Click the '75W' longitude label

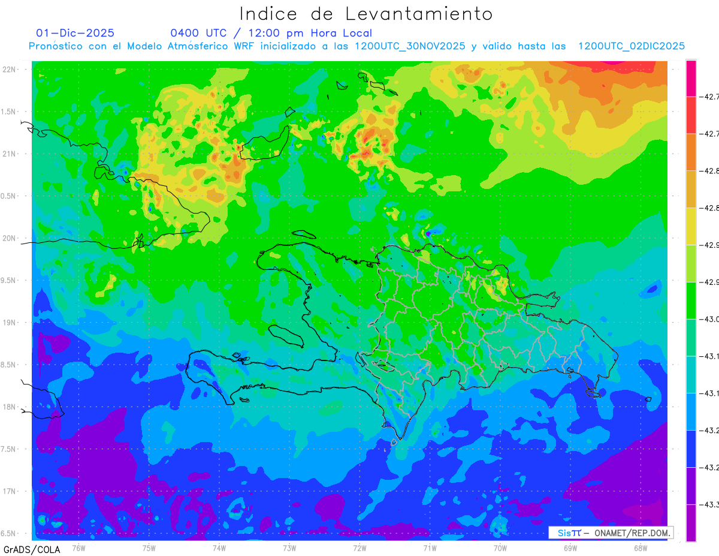[x=149, y=548]
